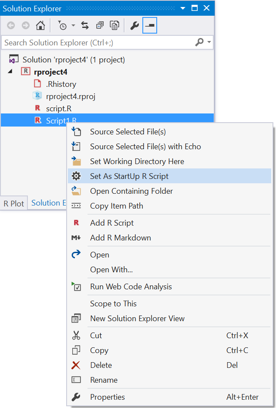Click the red Delete X icon
The width and height of the screenshot is (276, 408).
pyautogui.click(x=76, y=365)
